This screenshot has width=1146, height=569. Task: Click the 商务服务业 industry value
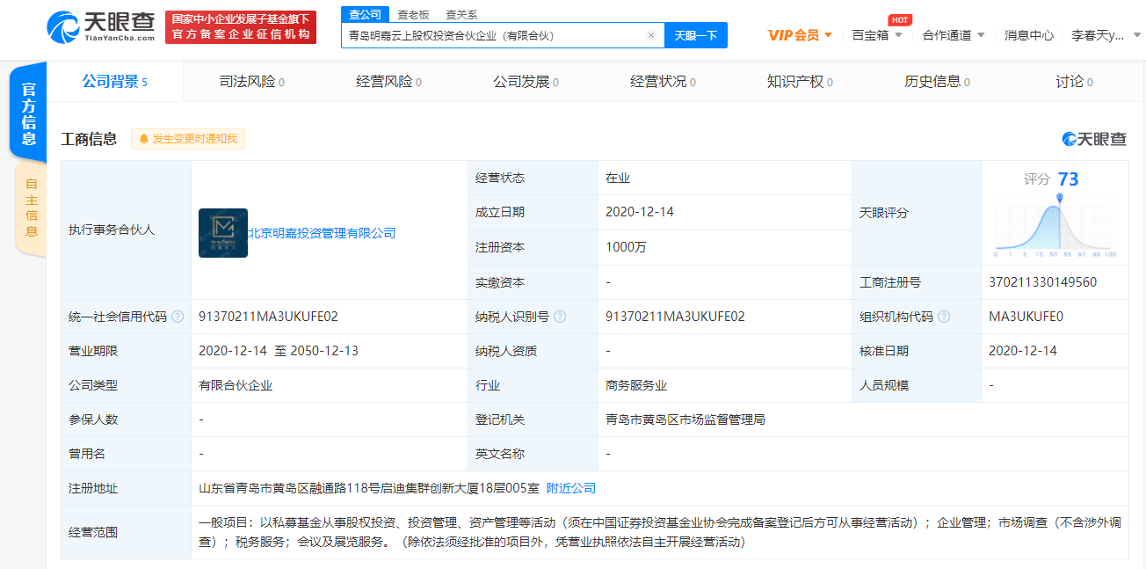(636, 385)
